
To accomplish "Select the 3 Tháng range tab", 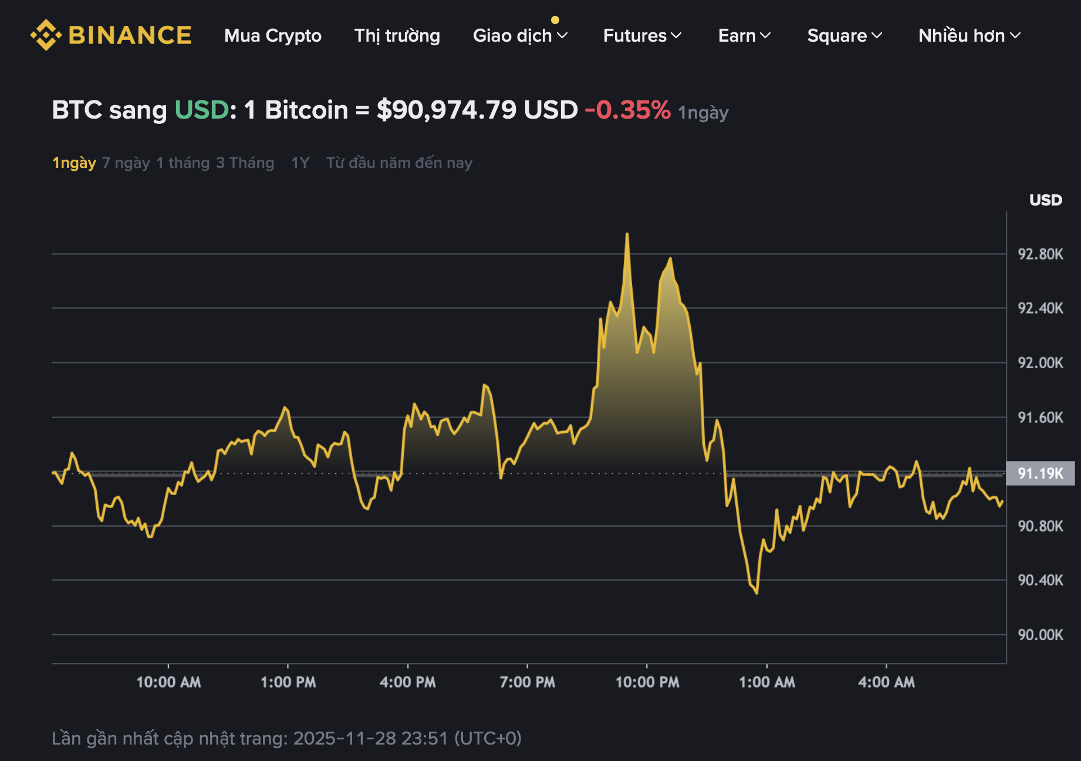I will 245,163.
